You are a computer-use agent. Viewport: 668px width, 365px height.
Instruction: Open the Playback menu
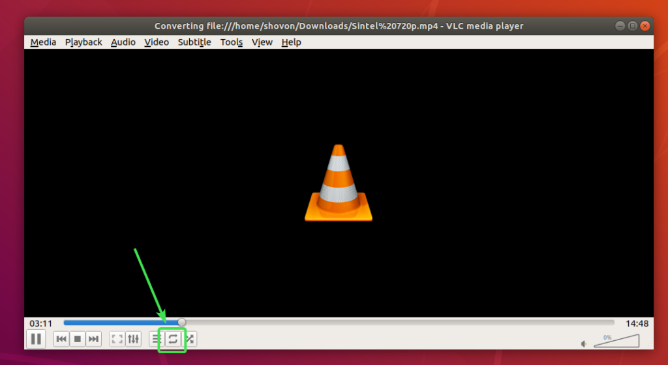pos(83,42)
